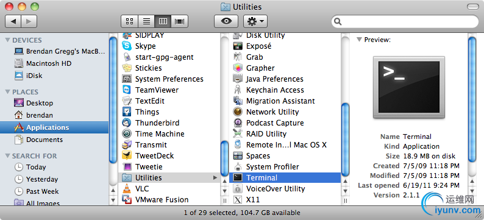Open Documents in the sidebar
Image resolution: width=484 pixels, height=220 pixels.
54,140
